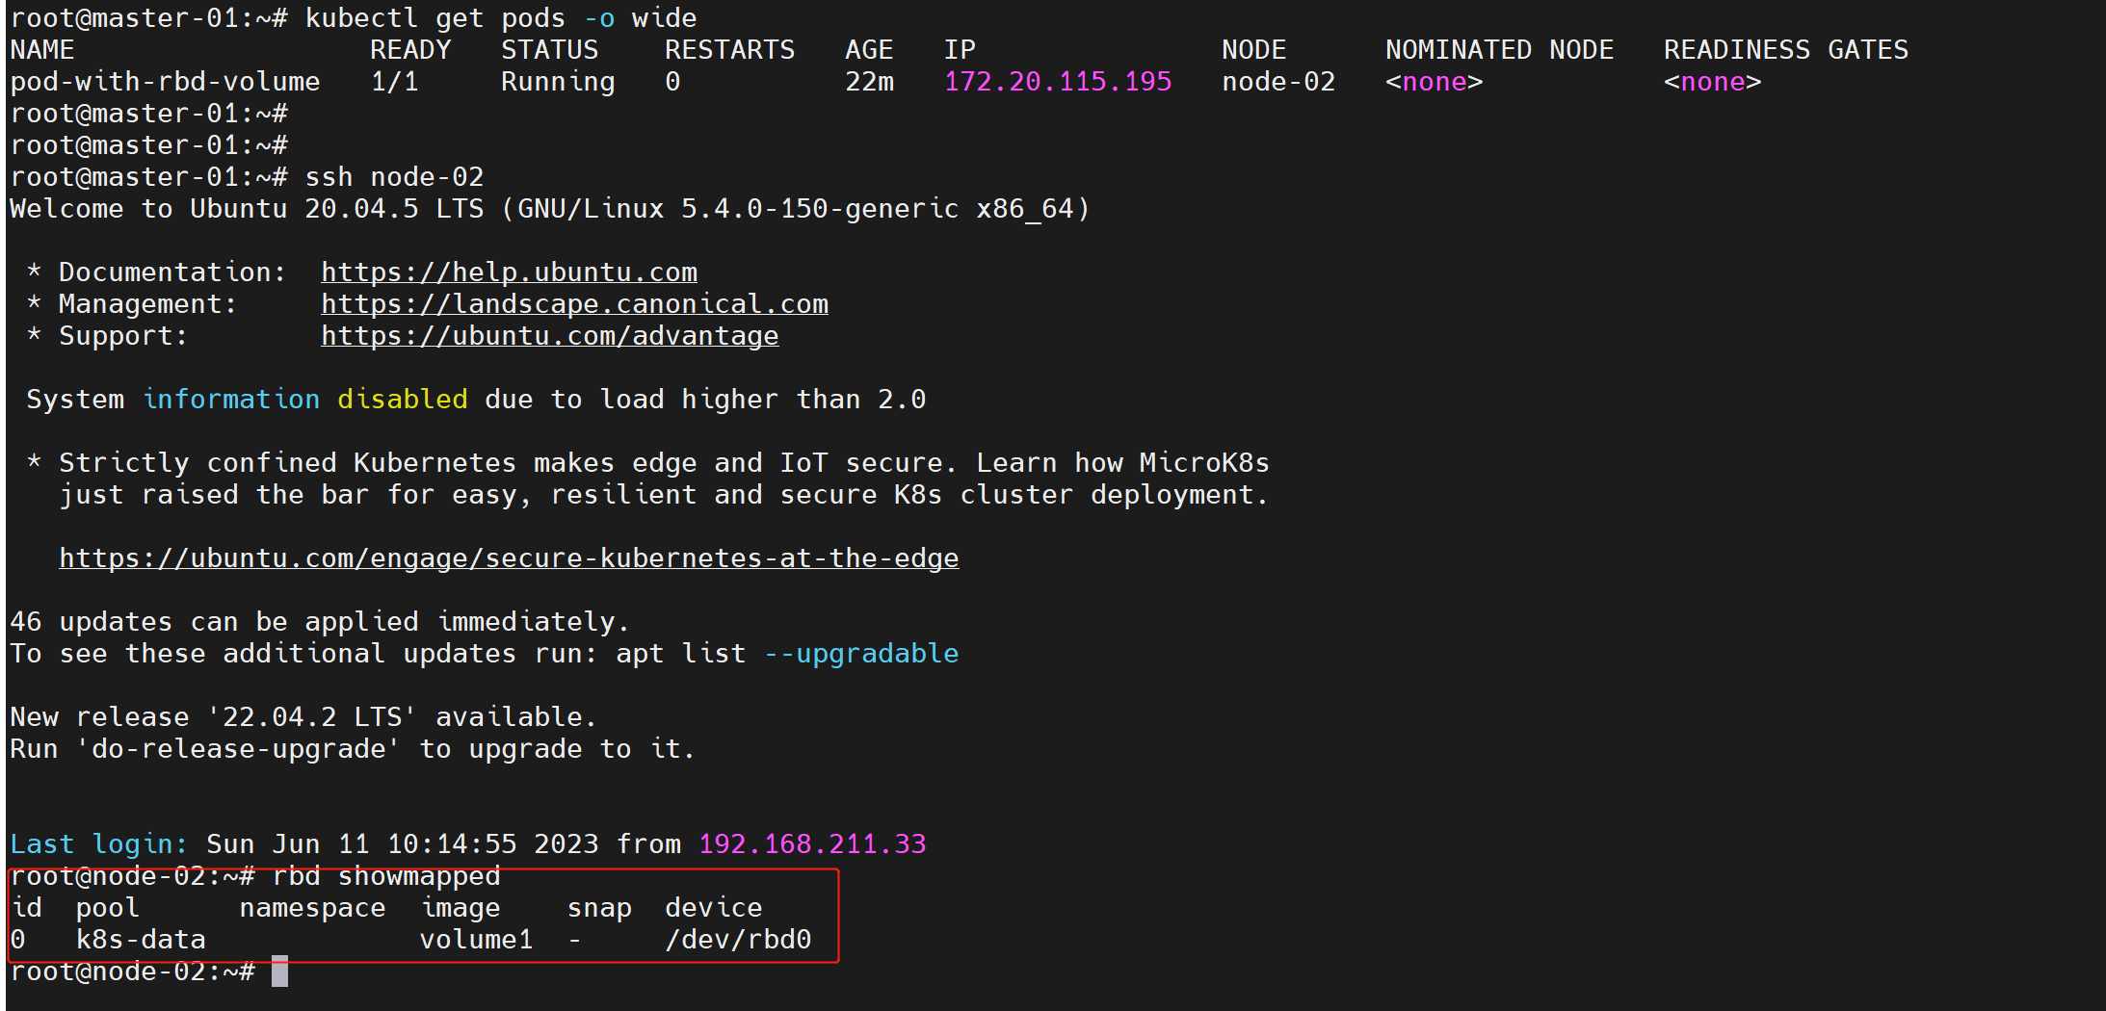Click the 'Last login:' label
This screenshot has height=1011, width=2106.
[98, 844]
